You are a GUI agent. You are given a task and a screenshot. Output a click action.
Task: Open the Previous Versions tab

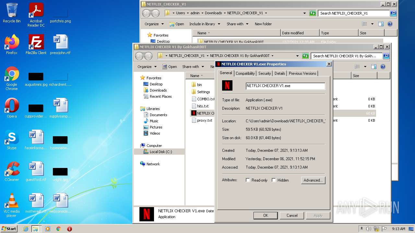click(x=302, y=73)
